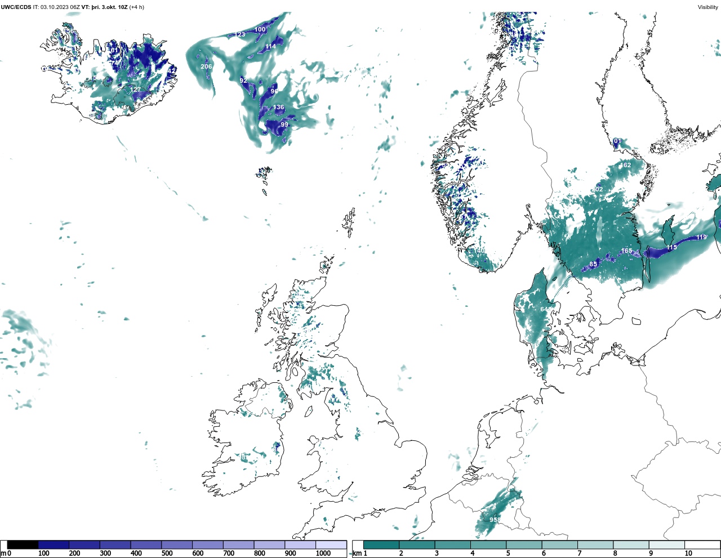Click the '127' label over Iceland

(136, 90)
